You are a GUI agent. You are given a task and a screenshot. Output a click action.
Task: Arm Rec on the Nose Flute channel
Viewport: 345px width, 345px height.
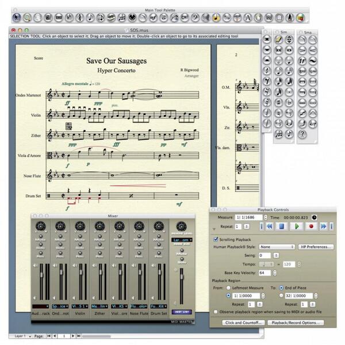(139, 252)
